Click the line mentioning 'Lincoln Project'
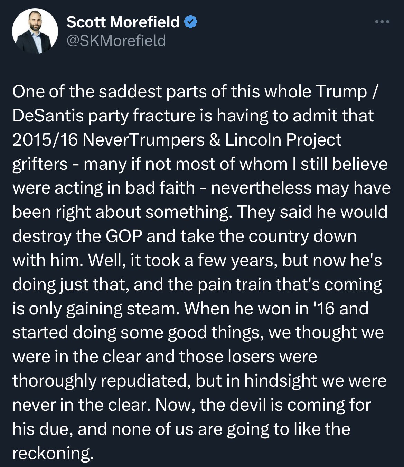 pyautogui.click(x=177, y=140)
